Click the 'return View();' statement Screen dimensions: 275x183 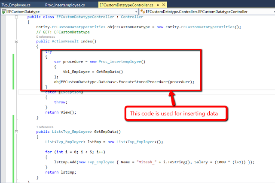(61, 112)
